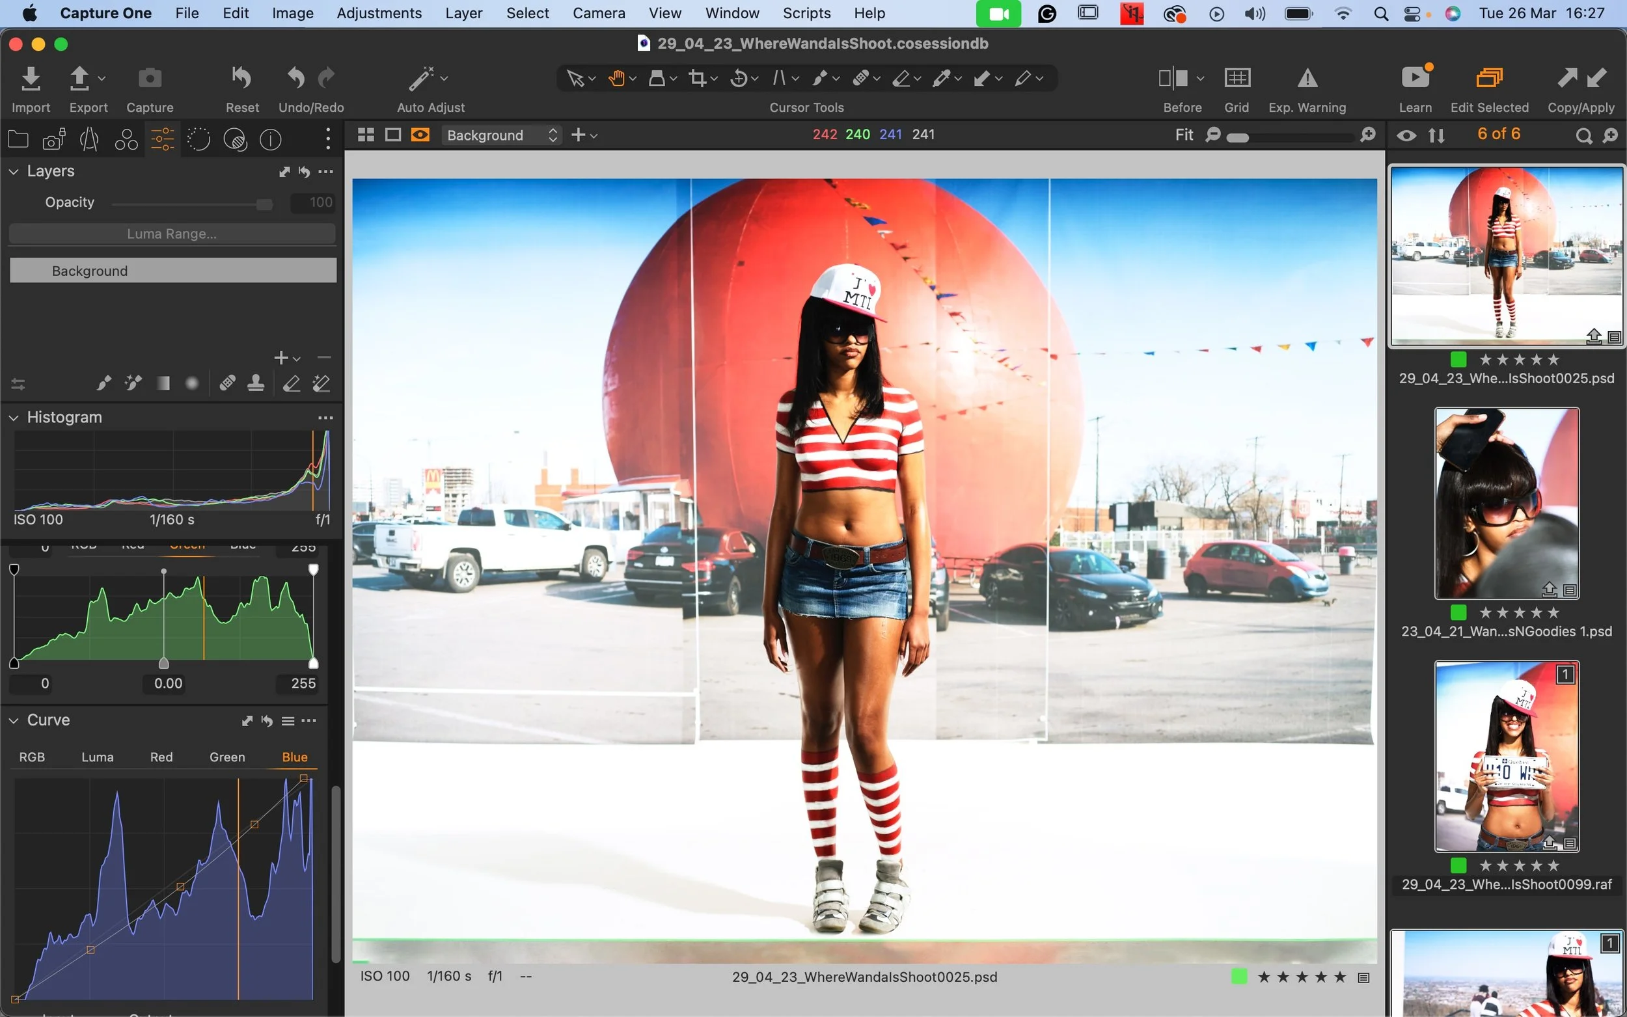Toggle Exposure Warning display

1307,79
